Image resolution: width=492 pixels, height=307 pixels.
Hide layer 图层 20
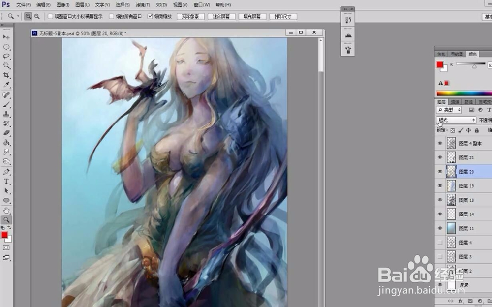point(440,171)
